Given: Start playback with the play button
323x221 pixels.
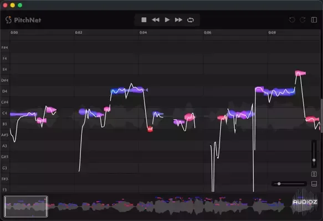Looking at the screenshot, I should (x=167, y=20).
